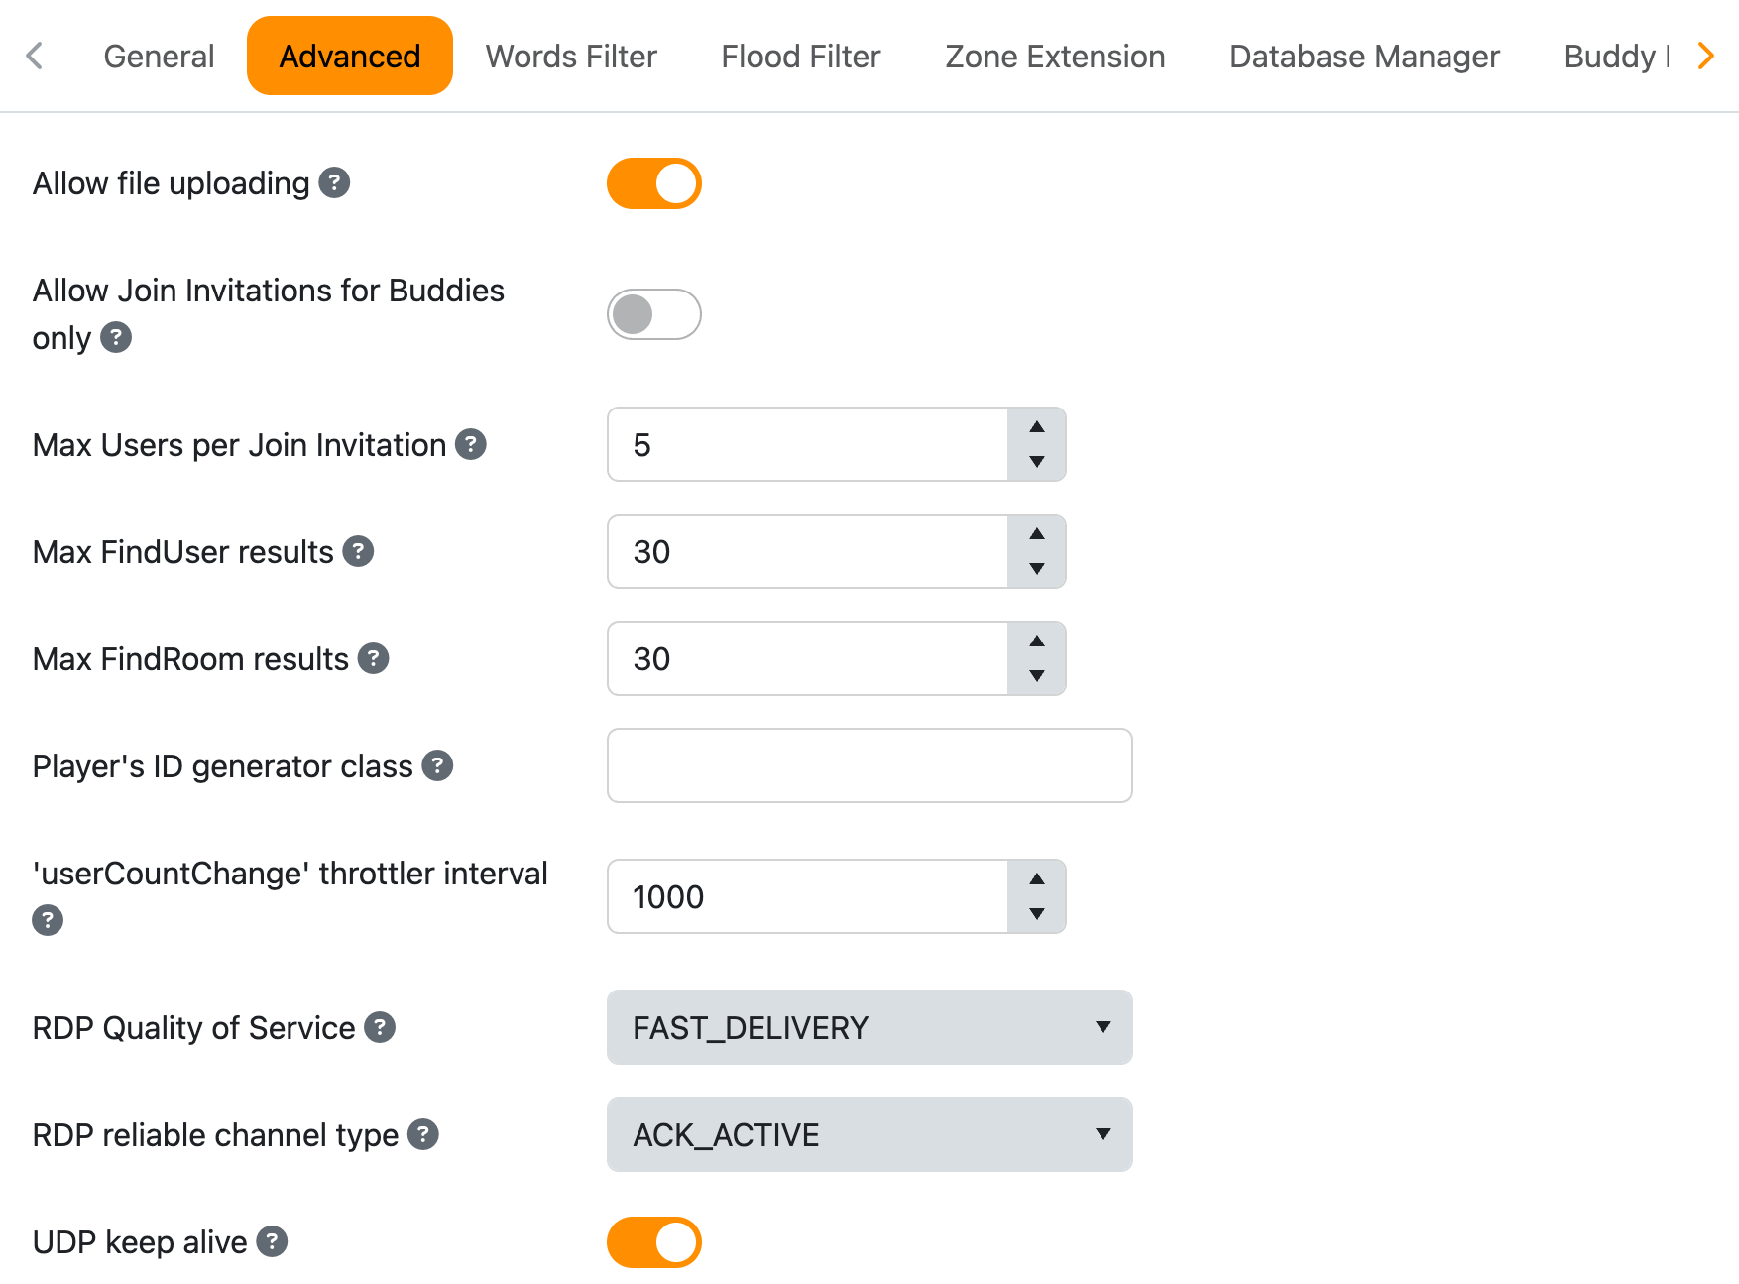Open the RDP Quality of Service dropdown

tap(869, 1027)
